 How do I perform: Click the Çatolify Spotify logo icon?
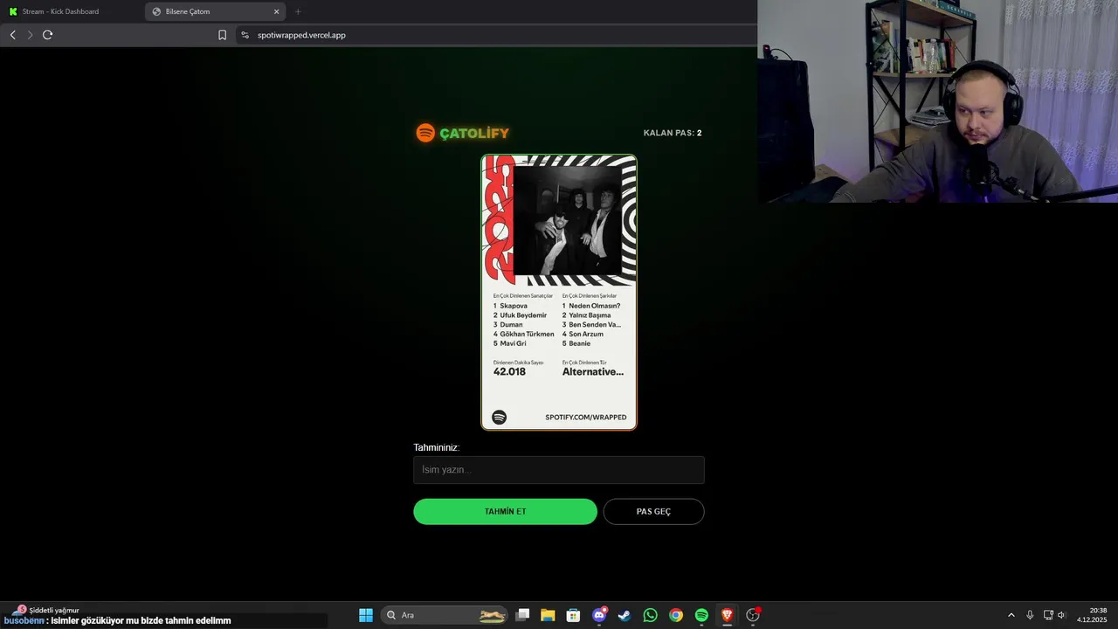click(425, 133)
